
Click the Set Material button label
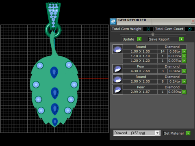point(174,133)
